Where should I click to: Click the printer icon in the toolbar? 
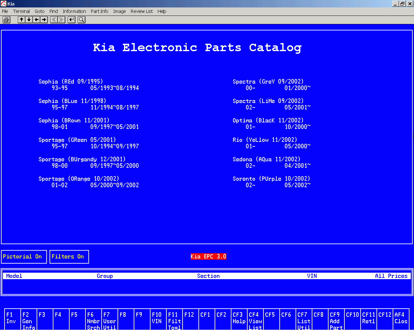(x=6, y=20)
